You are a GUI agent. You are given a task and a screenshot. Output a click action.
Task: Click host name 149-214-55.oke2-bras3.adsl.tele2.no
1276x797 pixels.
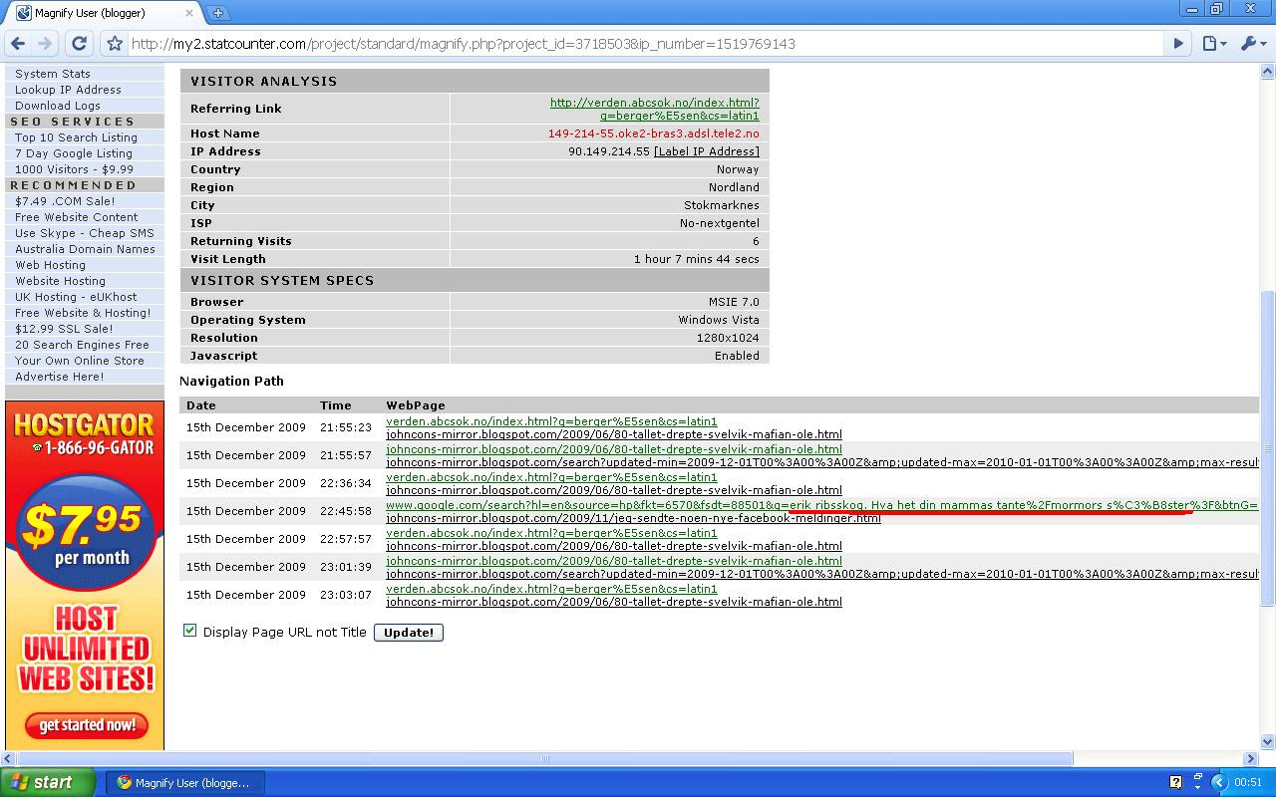(x=654, y=133)
